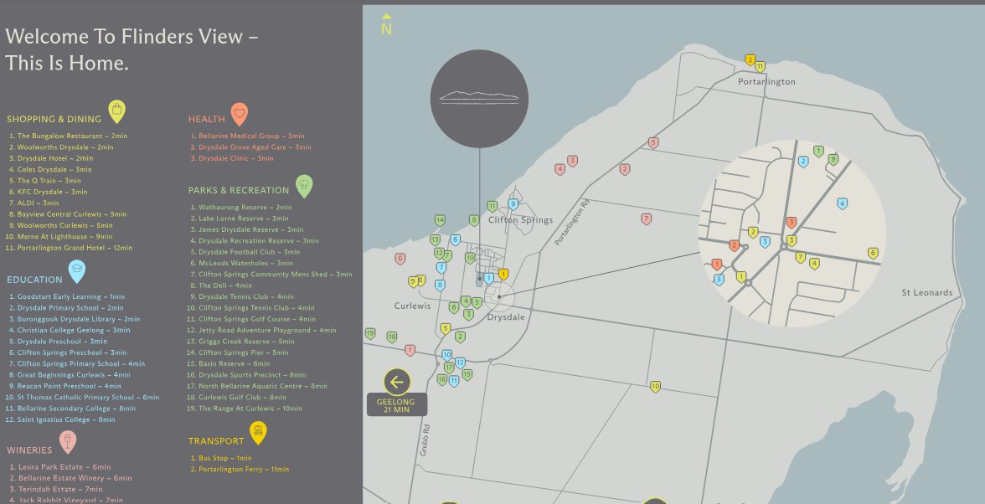Select green marker 19 on the map
The image size is (985, 504).
(x=370, y=333)
